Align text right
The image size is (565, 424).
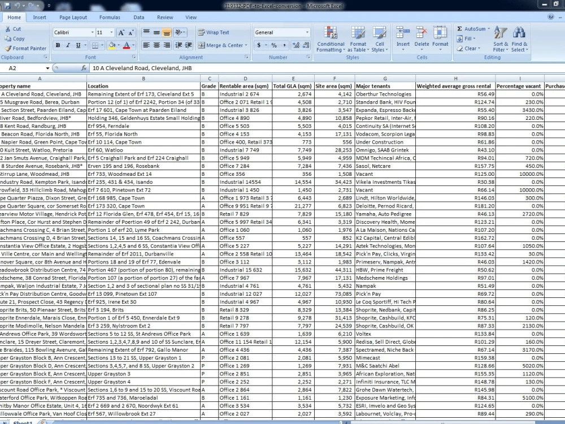(x=167, y=45)
